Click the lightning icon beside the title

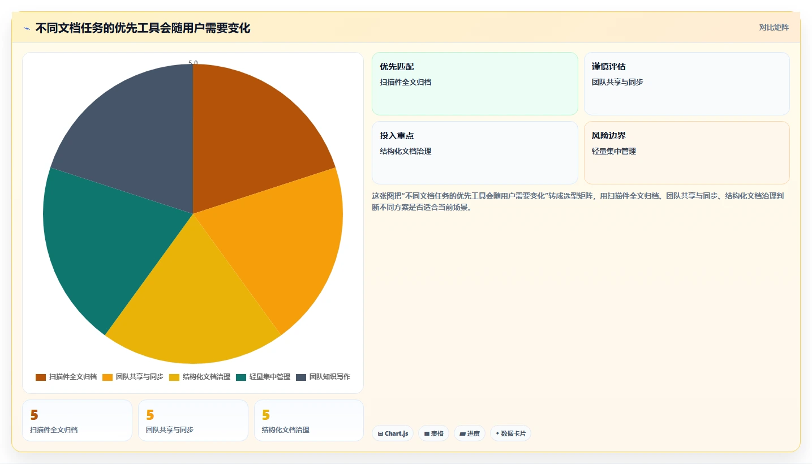coord(27,28)
